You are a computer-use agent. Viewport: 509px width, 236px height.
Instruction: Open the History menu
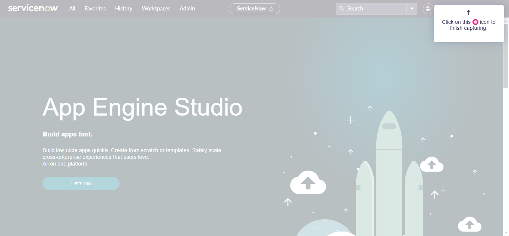coord(124,9)
